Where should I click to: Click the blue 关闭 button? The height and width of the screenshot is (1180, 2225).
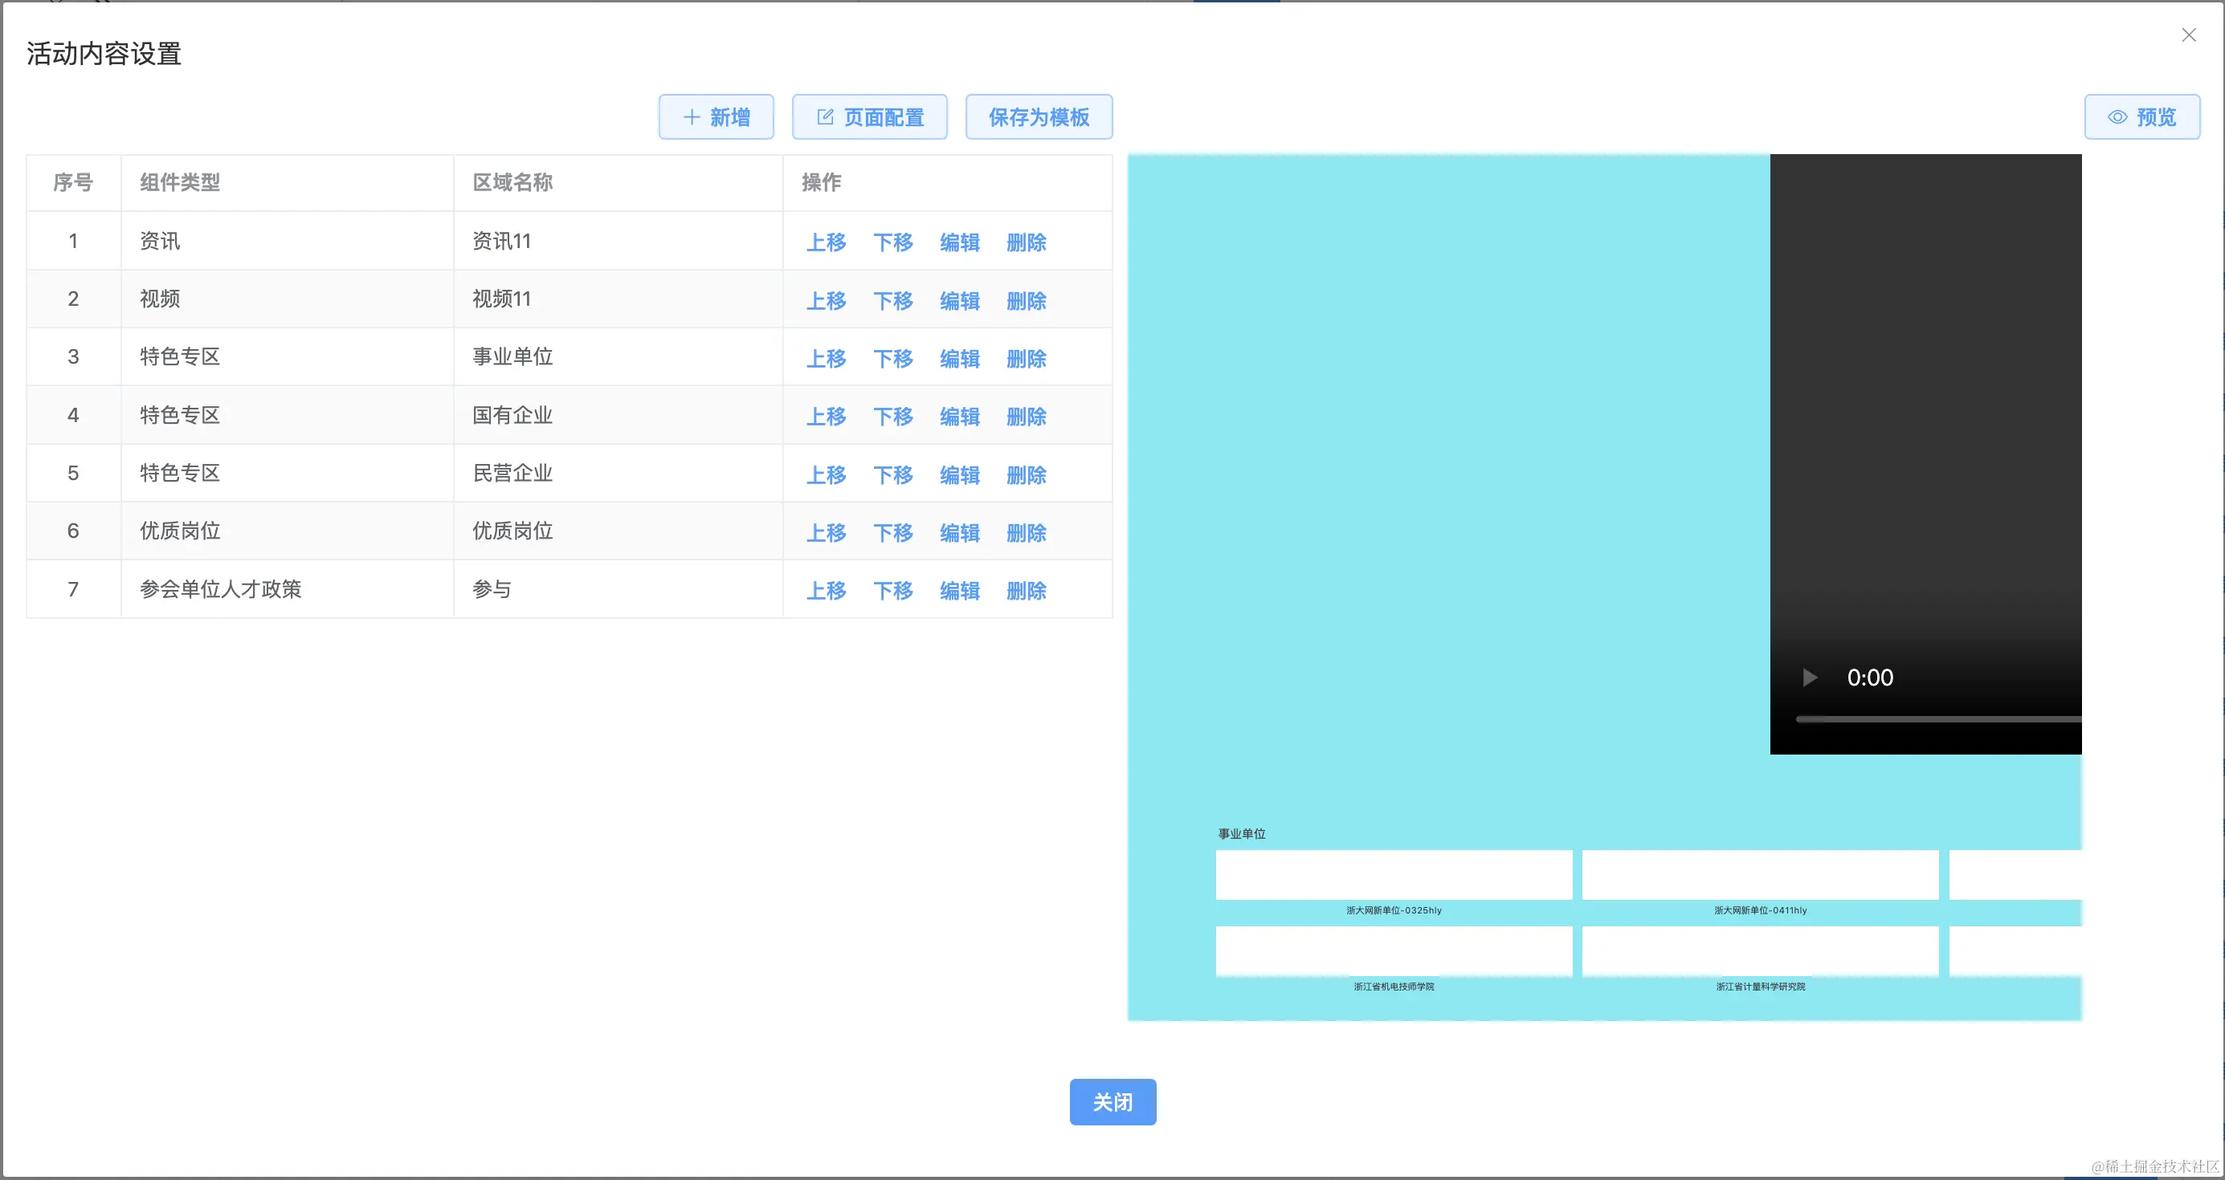(x=1112, y=1101)
